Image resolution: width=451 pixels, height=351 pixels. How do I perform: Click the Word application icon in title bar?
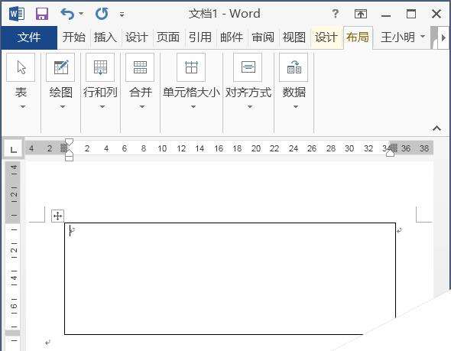pyautogui.click(x=17, y=14)
